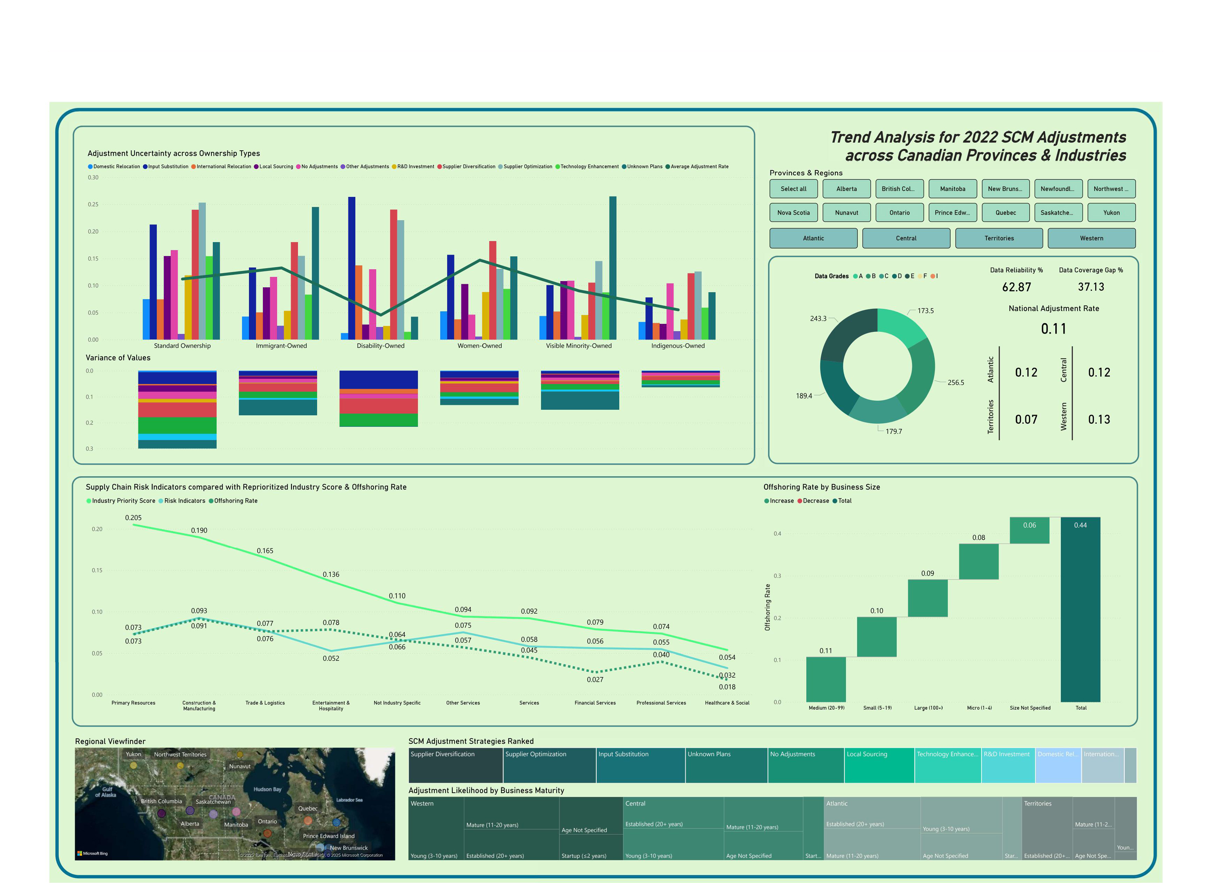This screenshot has width=1210, height=887.
Task: Select the Total bar in waterfall chart
Action: [1080, 609]
